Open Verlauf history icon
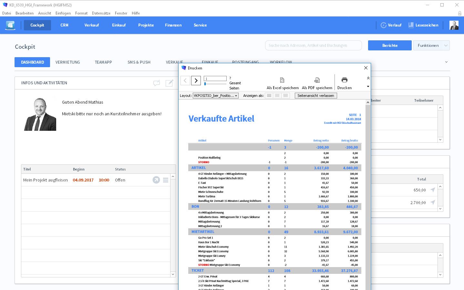Viewport: 464px width, 290px height. coord(383,25)
